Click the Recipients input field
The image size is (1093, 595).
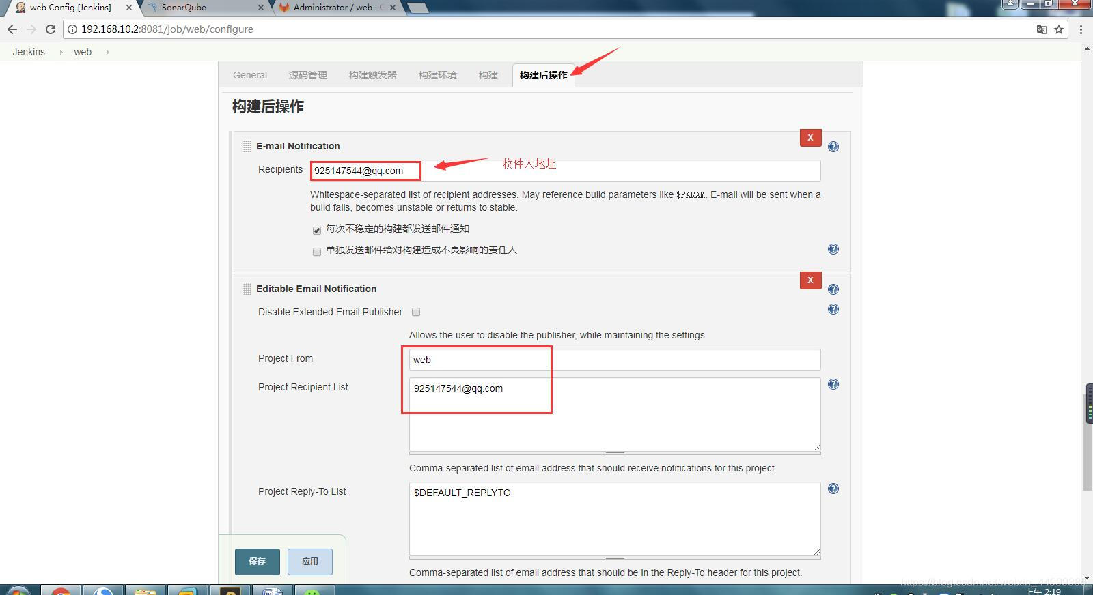point(566,171)
